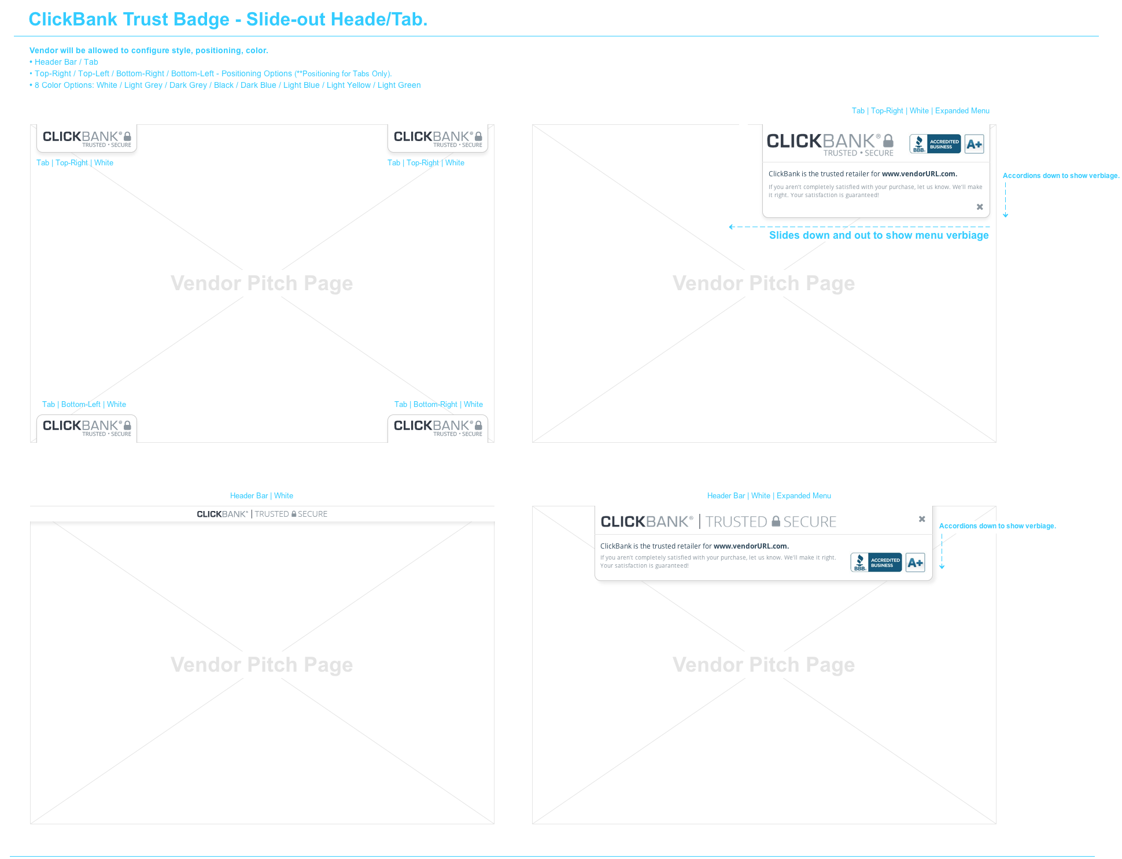This screenshot has width=1122, height=859.
Task: Click www.vendorURL.com in the expanded header bar menu
Action: 751,546
